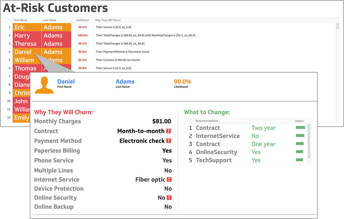Image resolution: width=344 pixels, height=219 pixels.
Task: Click the orange customer avatar icon
Action: click(x=44, y=85)
